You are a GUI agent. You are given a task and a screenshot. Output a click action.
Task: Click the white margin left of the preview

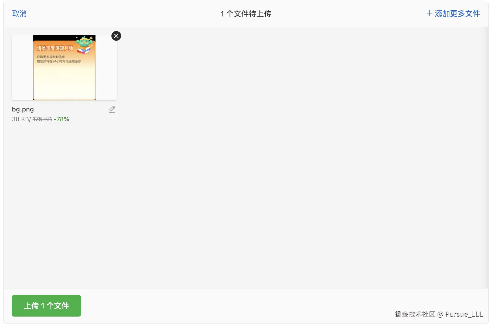click(22, 68)
